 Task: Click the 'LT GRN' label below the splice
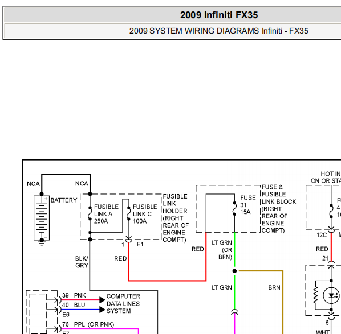[222, 287]
